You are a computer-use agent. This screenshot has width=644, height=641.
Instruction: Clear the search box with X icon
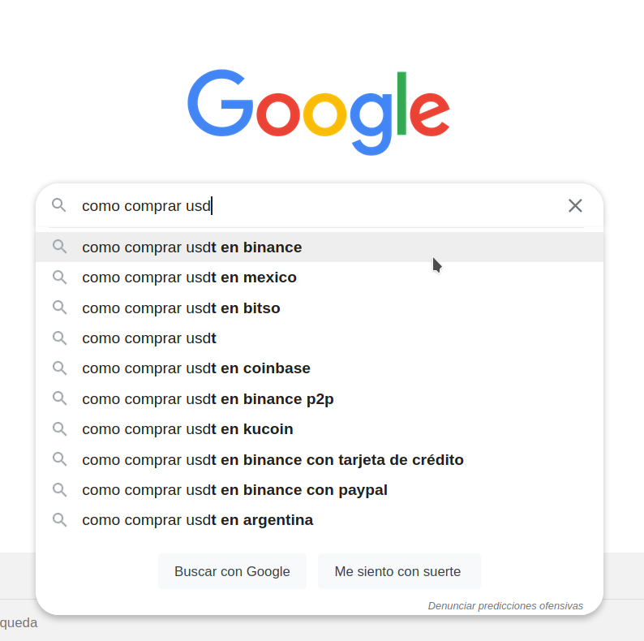pyautogui.click(x=575, y=205)
